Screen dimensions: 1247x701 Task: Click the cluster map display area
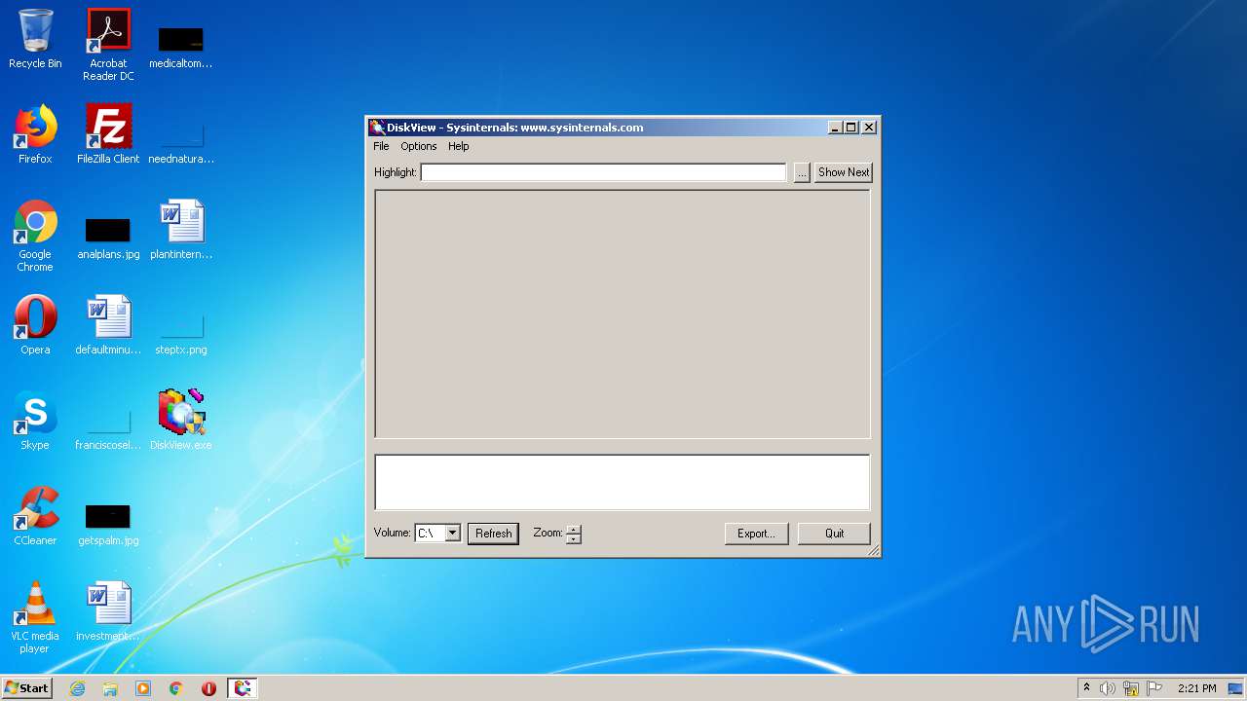coord(623,314)
